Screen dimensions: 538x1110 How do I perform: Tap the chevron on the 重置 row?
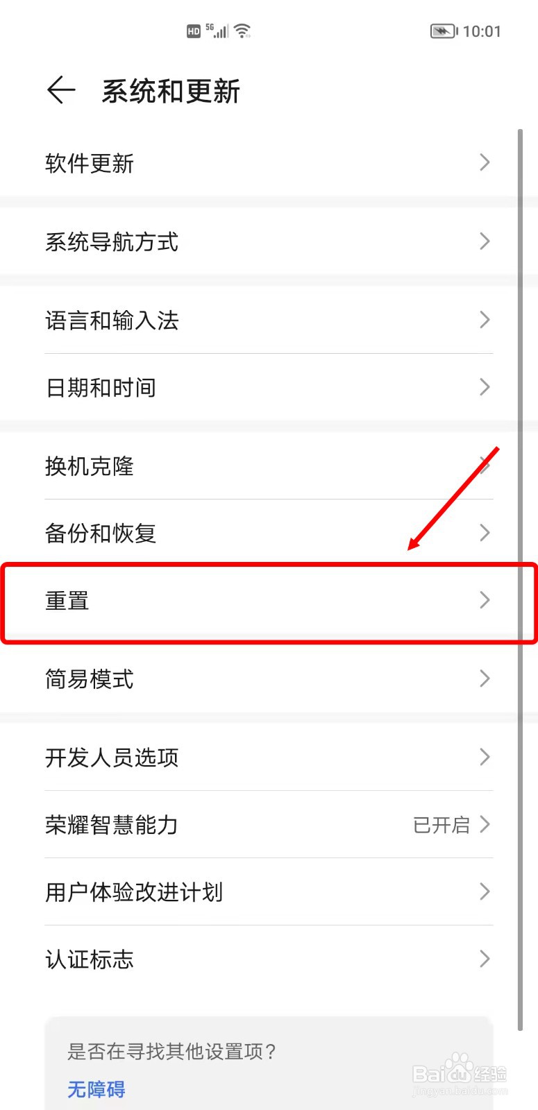point(485,600)
